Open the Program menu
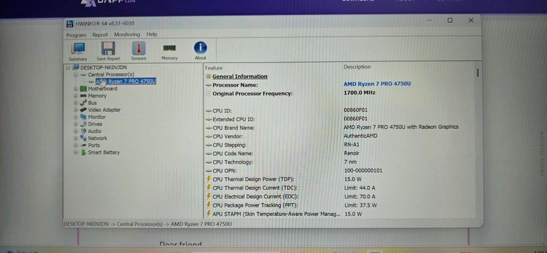This screenshot has width=547, height=253. point(76,35)
